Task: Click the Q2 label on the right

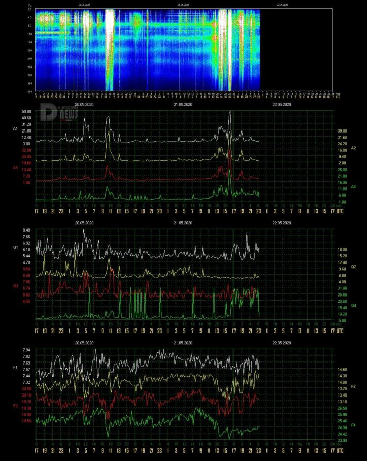Action: 354,267
